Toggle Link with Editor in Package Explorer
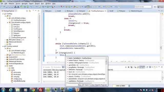Viewport: 164px width, 92px height. 30,11
